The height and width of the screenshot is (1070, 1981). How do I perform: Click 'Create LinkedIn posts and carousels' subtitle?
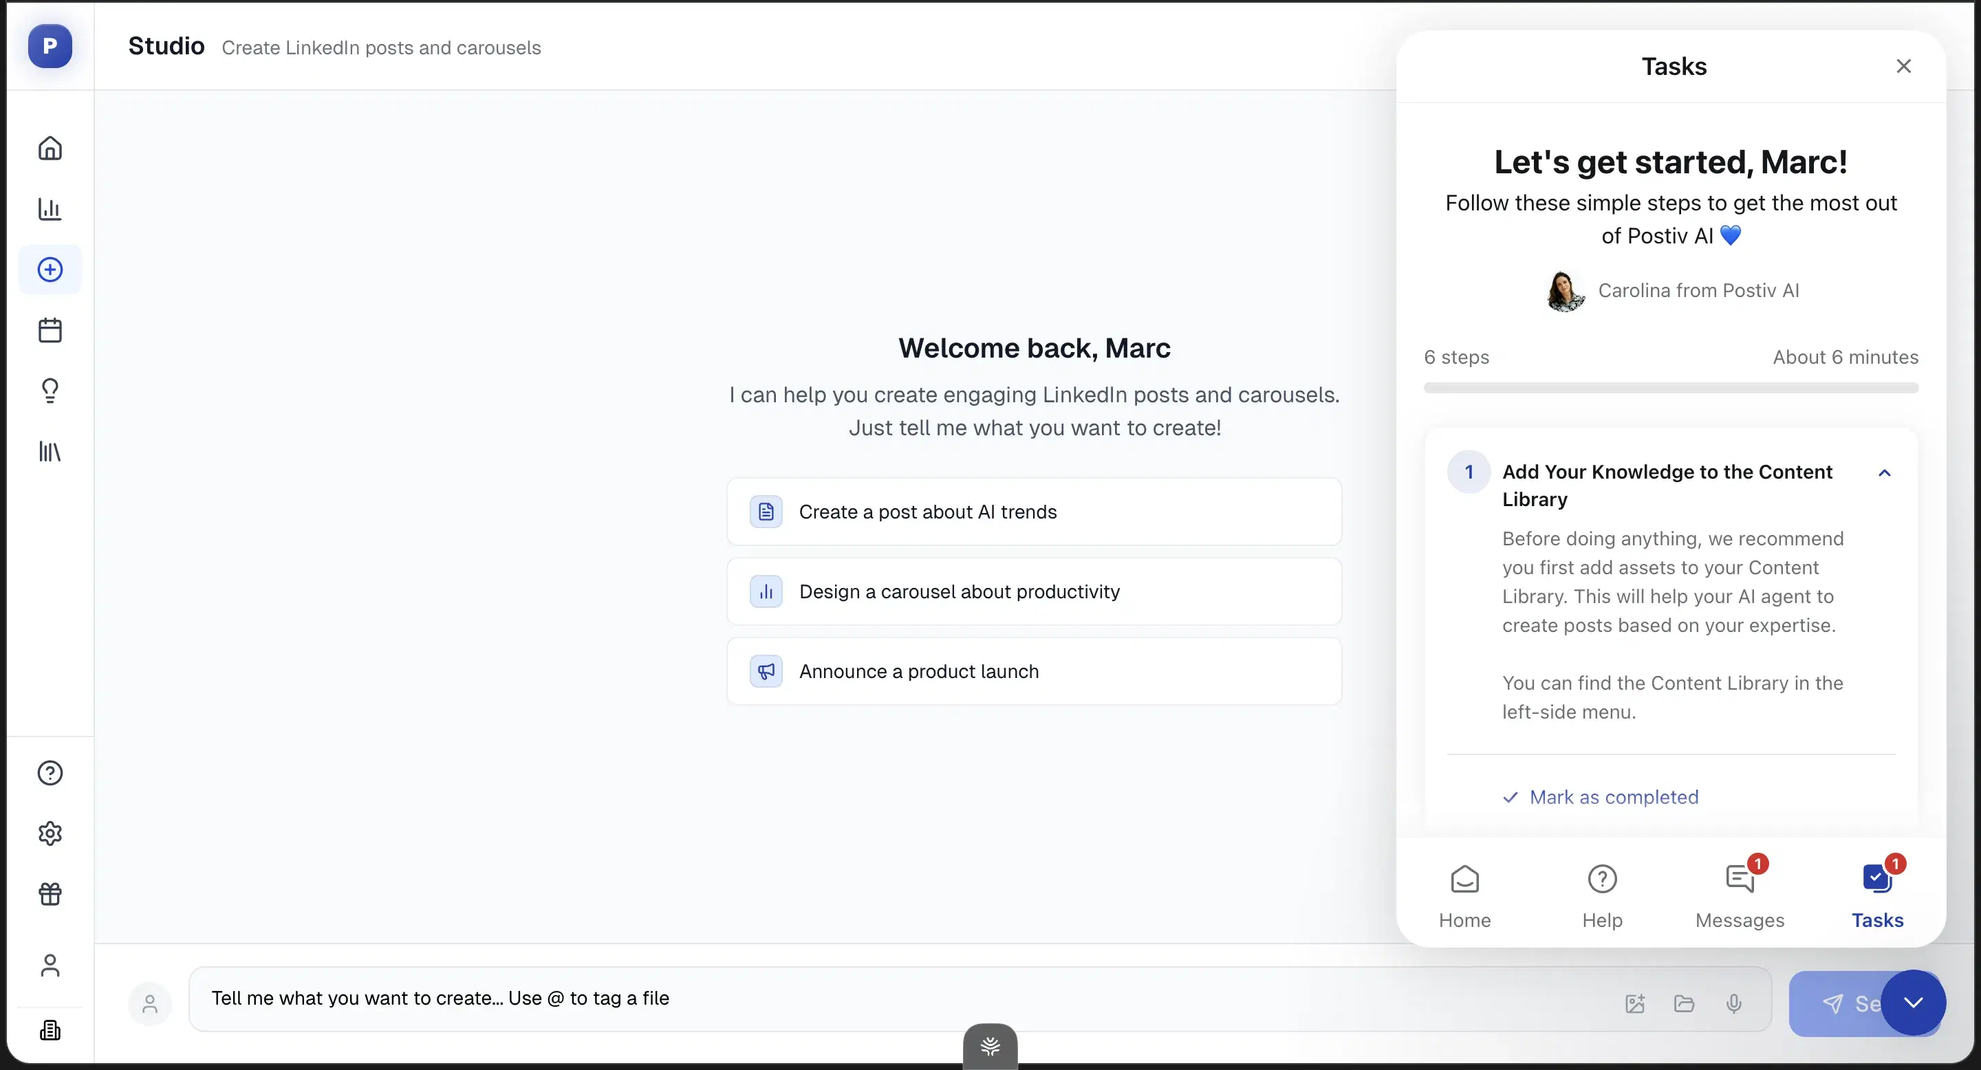tap(382, 47)
